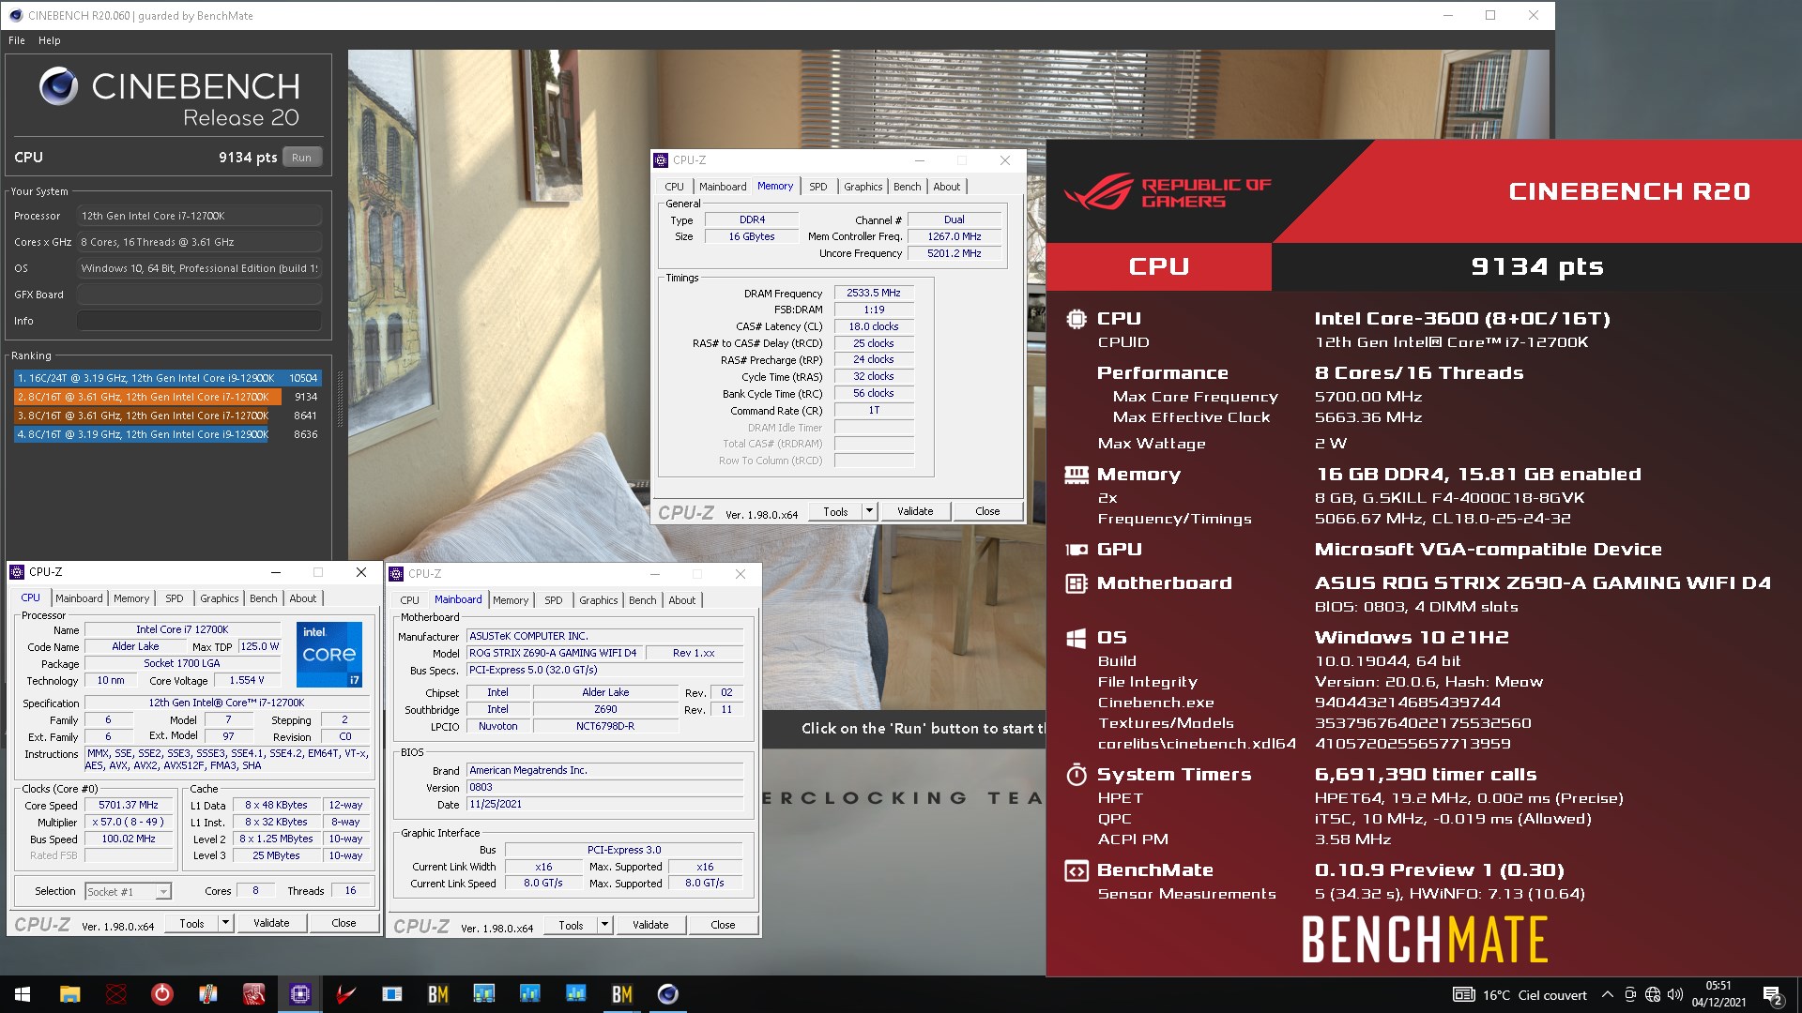Expand Tools dropdown arrow in CPU-Z mainboard window
The image size is (1802, 1013).
tap(604, 925)
